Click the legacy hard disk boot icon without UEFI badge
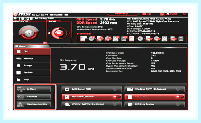201x123 pixels. 132,39
